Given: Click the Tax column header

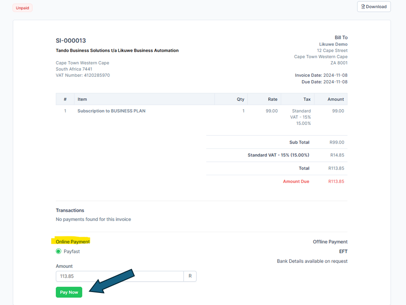Looking at the screenshot, I should tap(307, 99).
